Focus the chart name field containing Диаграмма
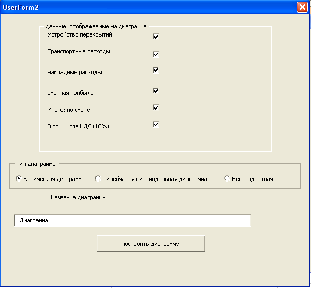 132,221
